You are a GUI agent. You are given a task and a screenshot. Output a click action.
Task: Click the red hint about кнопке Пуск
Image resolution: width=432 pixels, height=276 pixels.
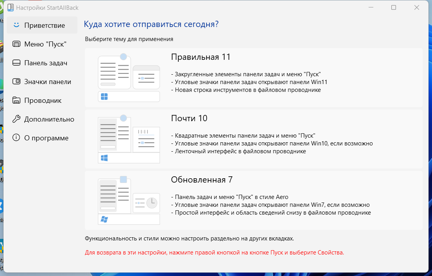214,253
